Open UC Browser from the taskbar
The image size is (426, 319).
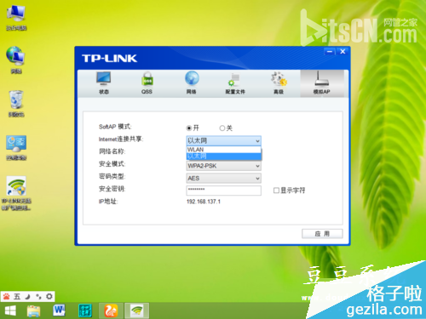coord(111,310)
